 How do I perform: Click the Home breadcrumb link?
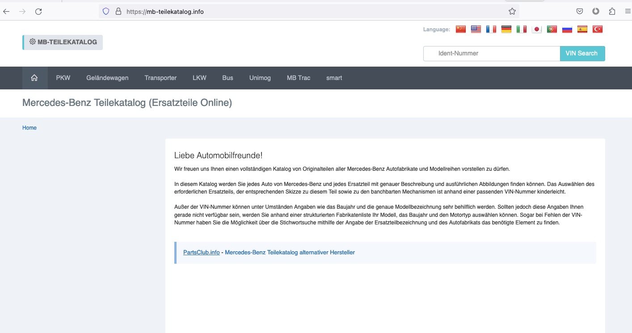pos(29,128)
